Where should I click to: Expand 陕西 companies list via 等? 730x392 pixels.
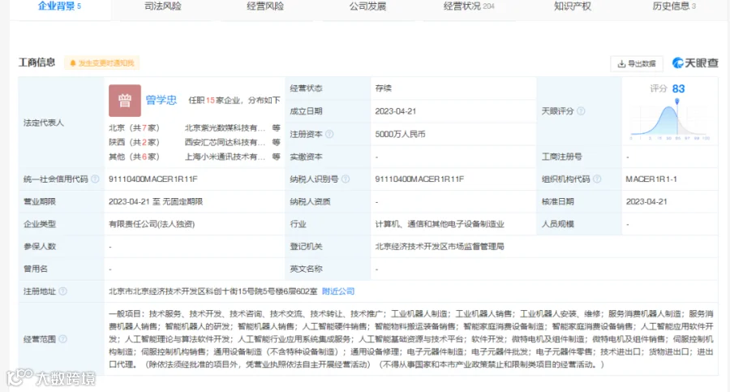(x=276, y=142)
